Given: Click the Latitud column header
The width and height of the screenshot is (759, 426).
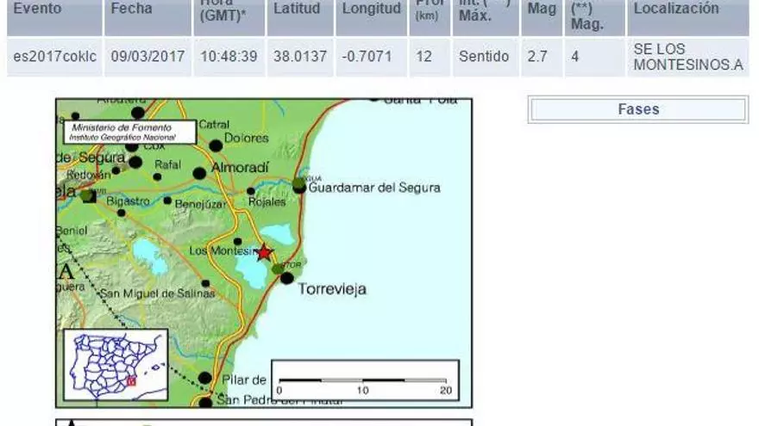Looking at the screenshot, I should click(x=297, y=9).
